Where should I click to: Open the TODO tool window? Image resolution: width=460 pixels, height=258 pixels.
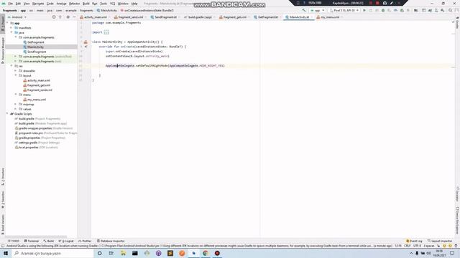click(x=14, y=241)
